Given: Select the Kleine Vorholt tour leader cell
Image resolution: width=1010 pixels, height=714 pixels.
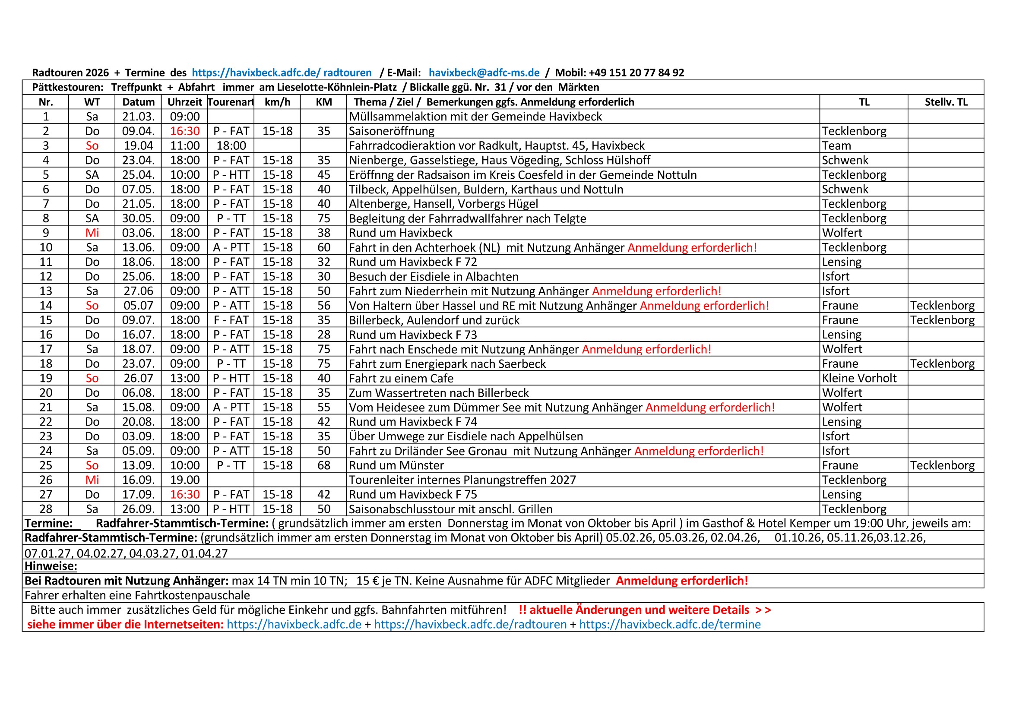Looking at the screenshot, I should [x=864, y=378].
